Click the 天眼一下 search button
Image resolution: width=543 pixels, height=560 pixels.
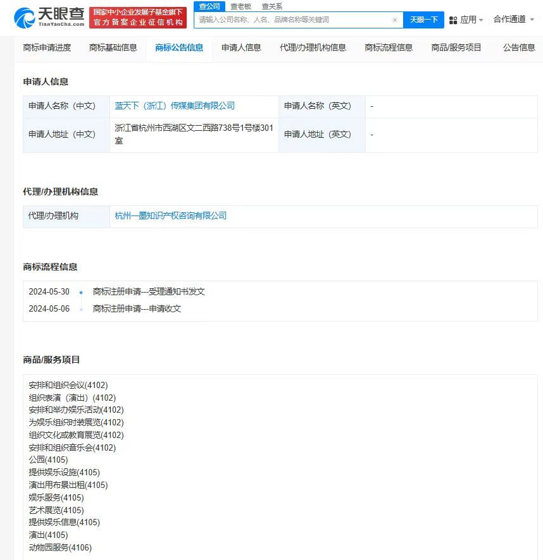(x=424, y=20)
